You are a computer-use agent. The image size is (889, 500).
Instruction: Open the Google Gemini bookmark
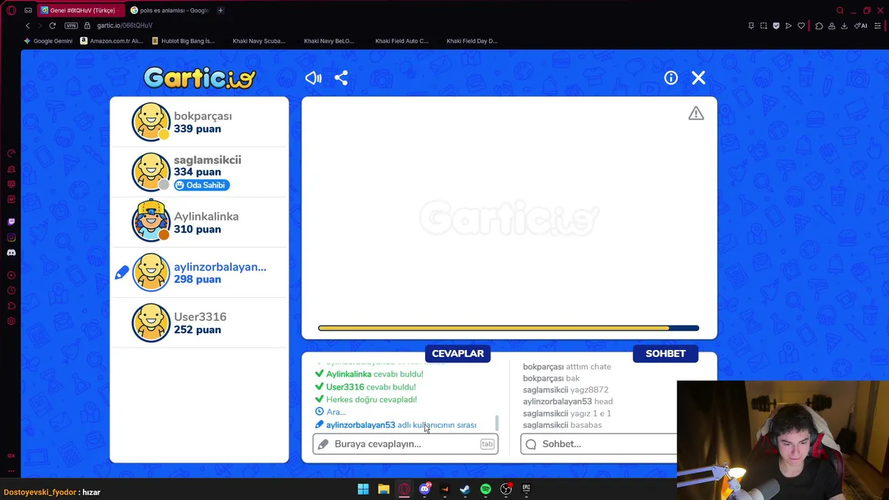[x=48, y=41]
